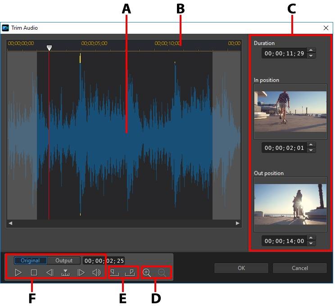This screenshot has width=335, height=306.
Task: Click the In position preview thumbnail
Action: tap(290, 111)
